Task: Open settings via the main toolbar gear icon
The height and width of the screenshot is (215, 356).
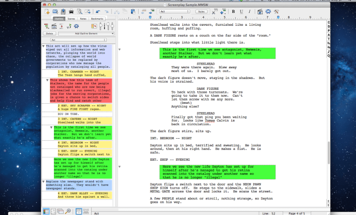Action: click(268, 11)
